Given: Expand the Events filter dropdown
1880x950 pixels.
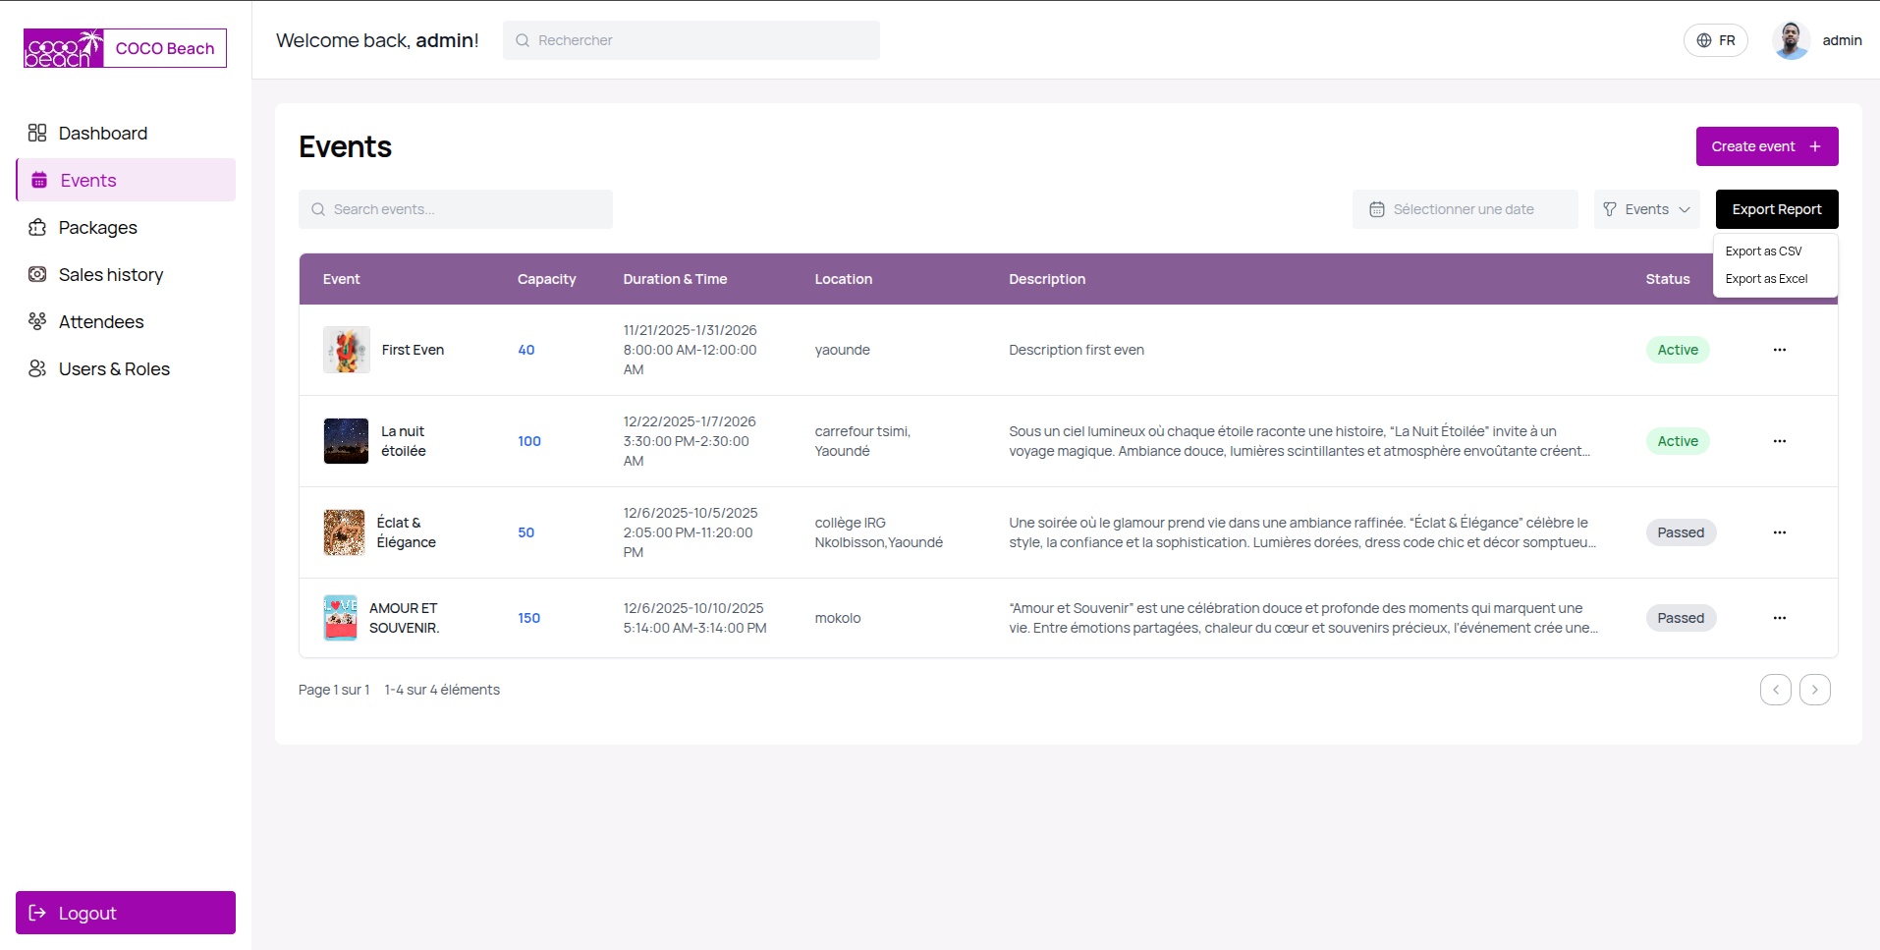Looking at the screenshot, I should (x=1646, y=209).
